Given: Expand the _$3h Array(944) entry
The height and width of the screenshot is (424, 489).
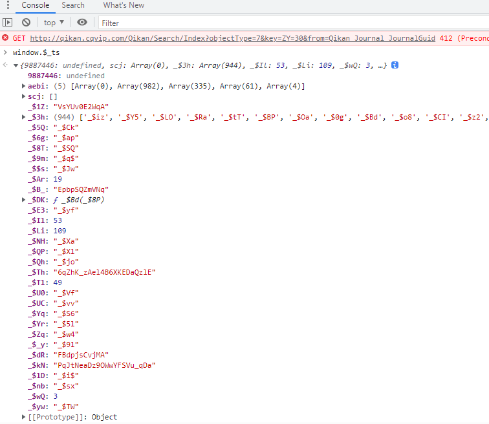Looking at the screenshot, I should coord(24,117).
